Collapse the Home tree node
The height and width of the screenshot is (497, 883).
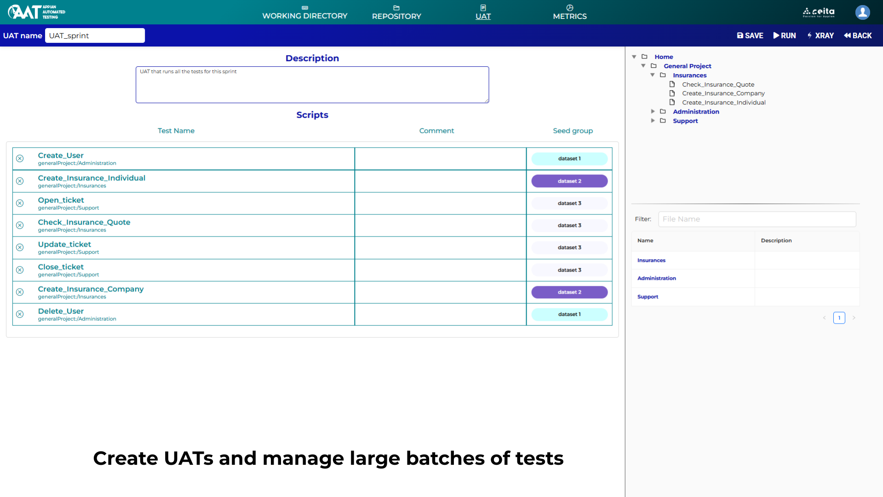[x=634, y=57]
